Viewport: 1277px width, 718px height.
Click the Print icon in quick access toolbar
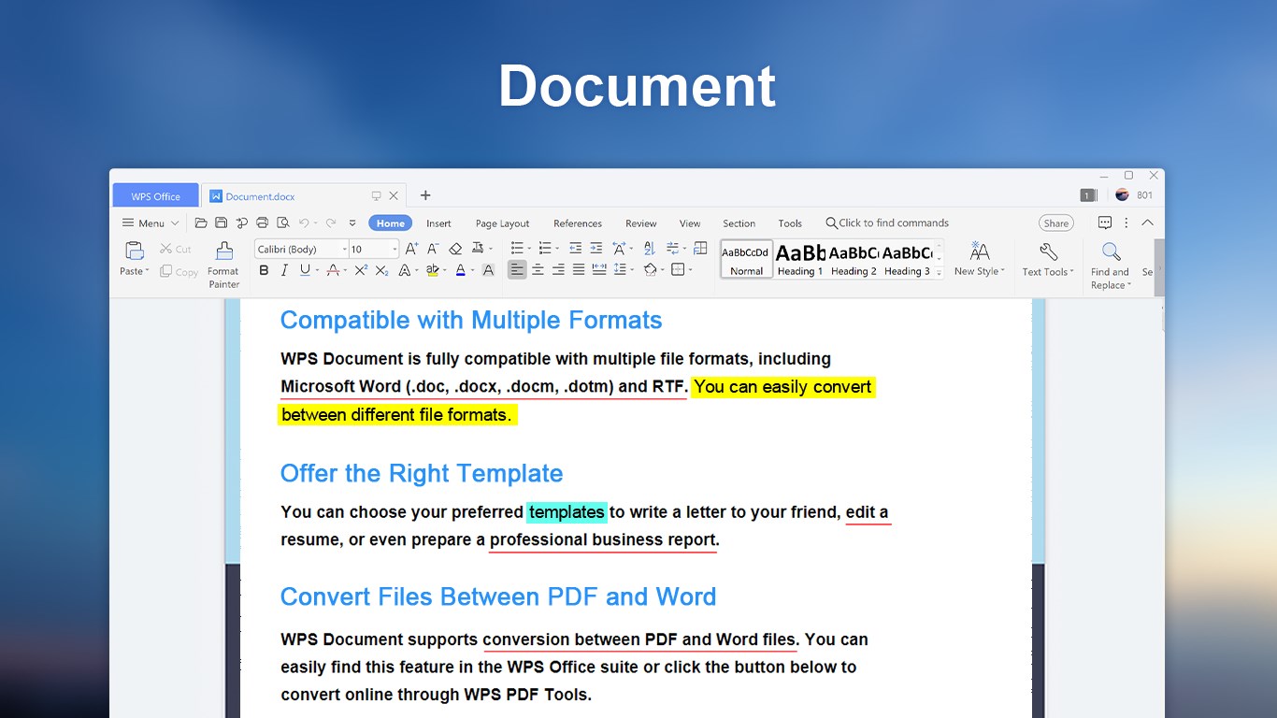[x=262, y=223]
